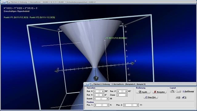Click the E layout icon button

172,91
